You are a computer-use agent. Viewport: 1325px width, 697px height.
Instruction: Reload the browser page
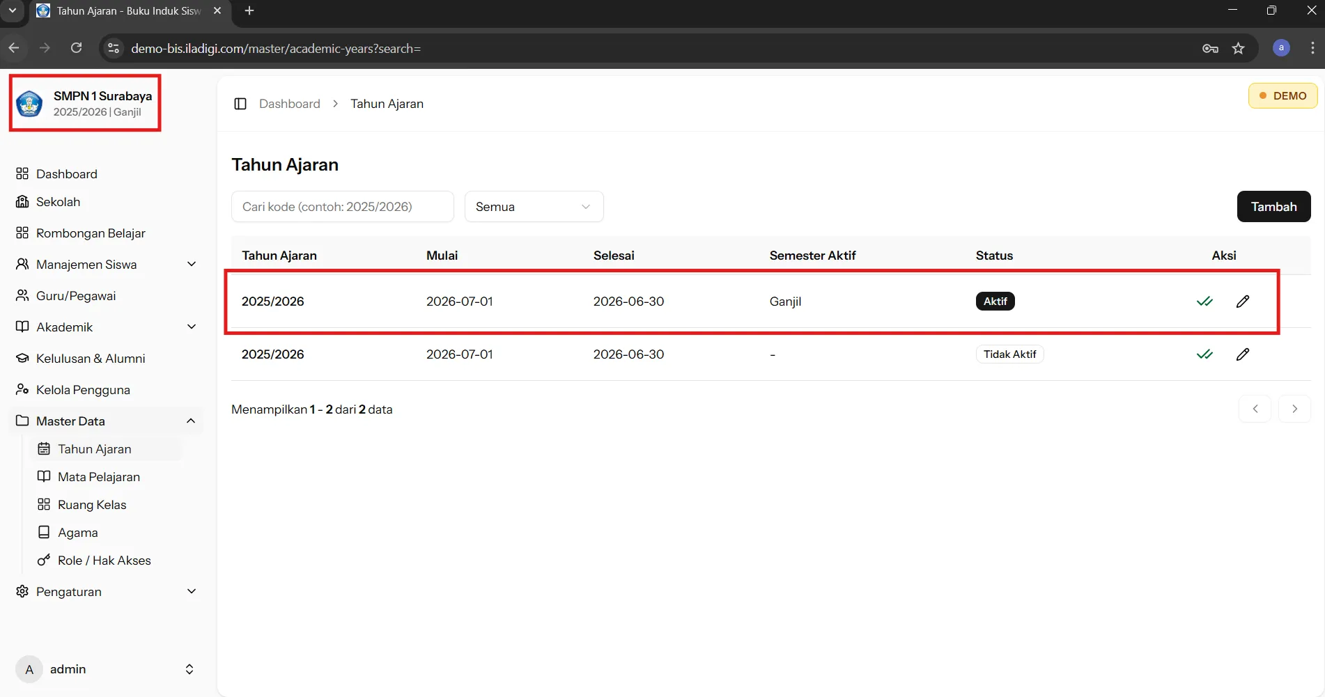click(x=77, y=48)
